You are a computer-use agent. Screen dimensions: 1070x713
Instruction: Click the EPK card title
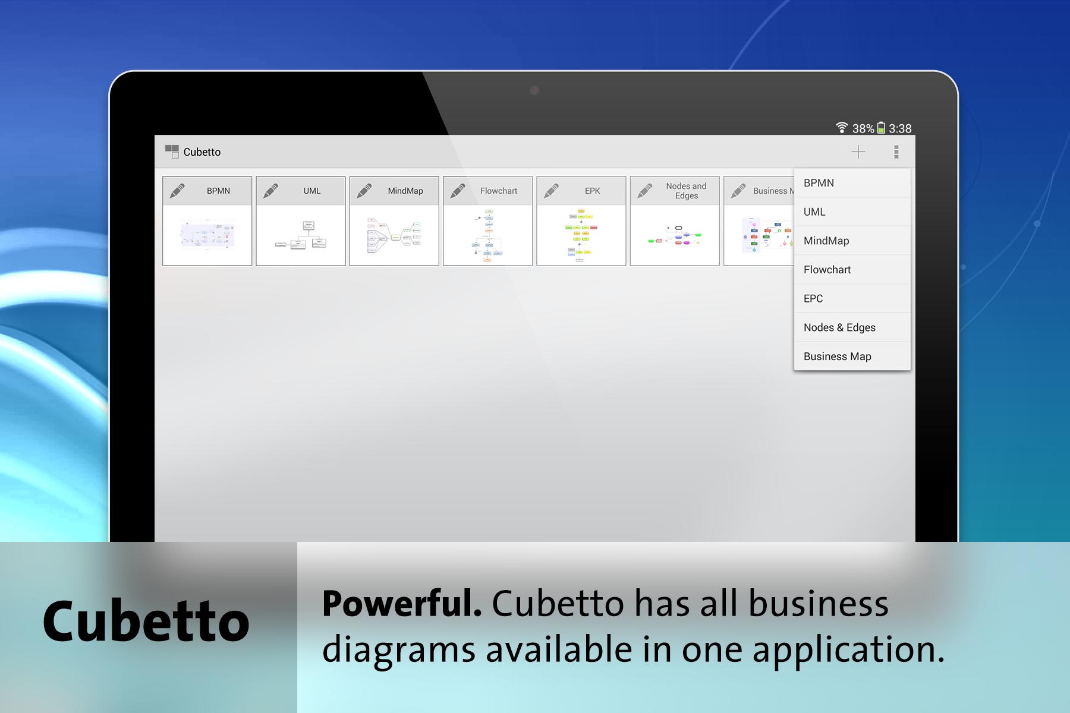pyautogui.click(x=593, y=191)
